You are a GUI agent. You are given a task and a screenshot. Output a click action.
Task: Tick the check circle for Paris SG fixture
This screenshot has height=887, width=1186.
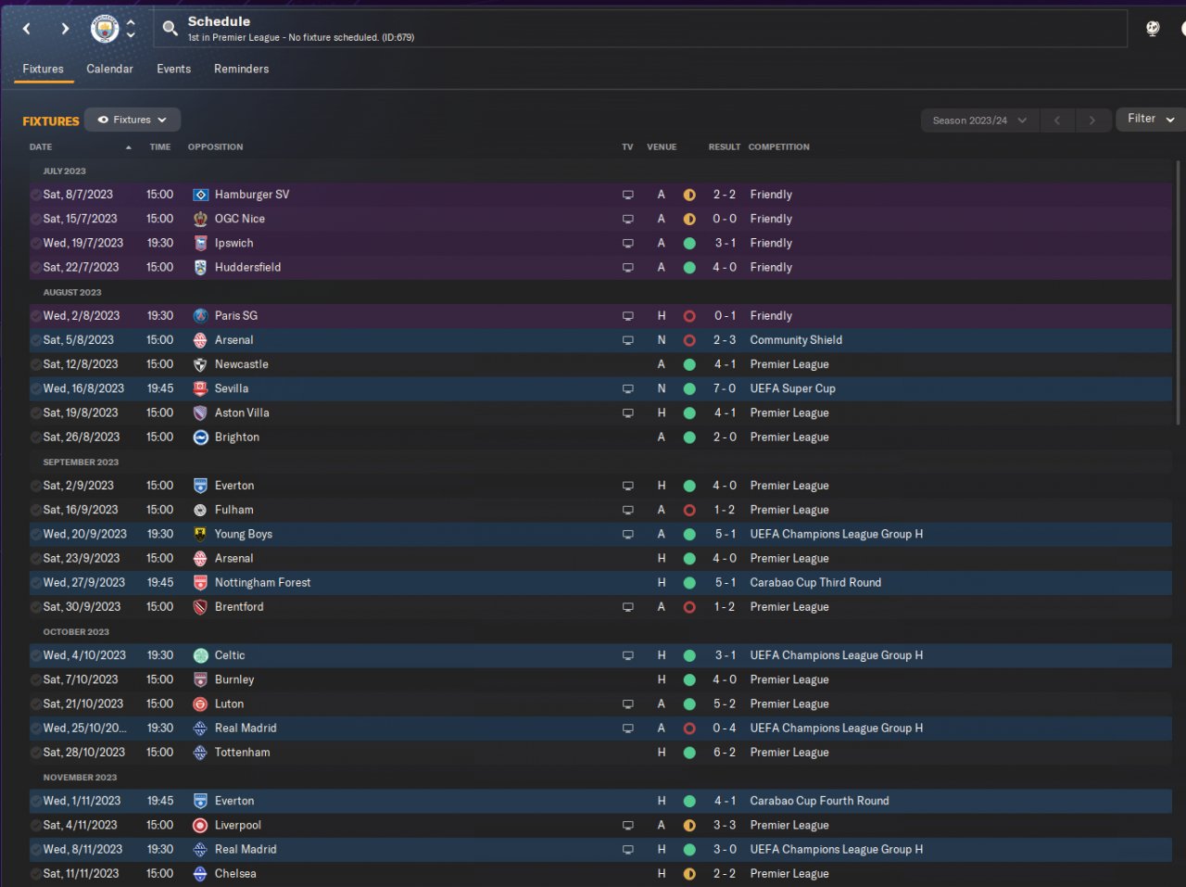(x=35, y=316)
